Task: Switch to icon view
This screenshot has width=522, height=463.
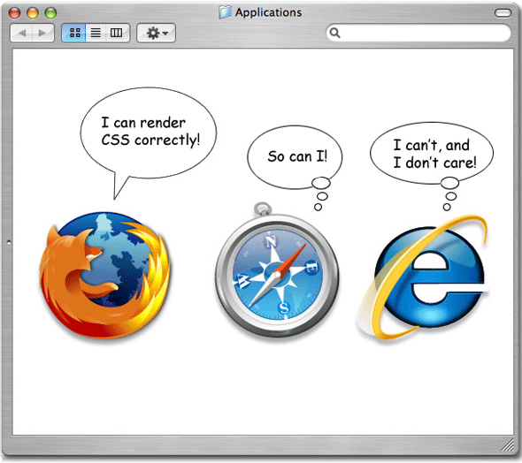Action: click(x=74, y=33)
